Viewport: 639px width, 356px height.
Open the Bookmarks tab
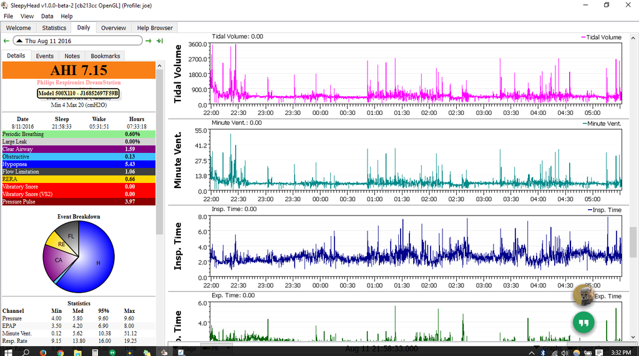click(x=105, y=56)
